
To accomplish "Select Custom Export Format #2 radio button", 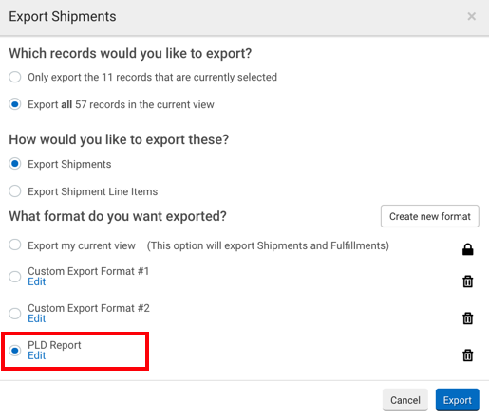I will (x=15, y=314).
